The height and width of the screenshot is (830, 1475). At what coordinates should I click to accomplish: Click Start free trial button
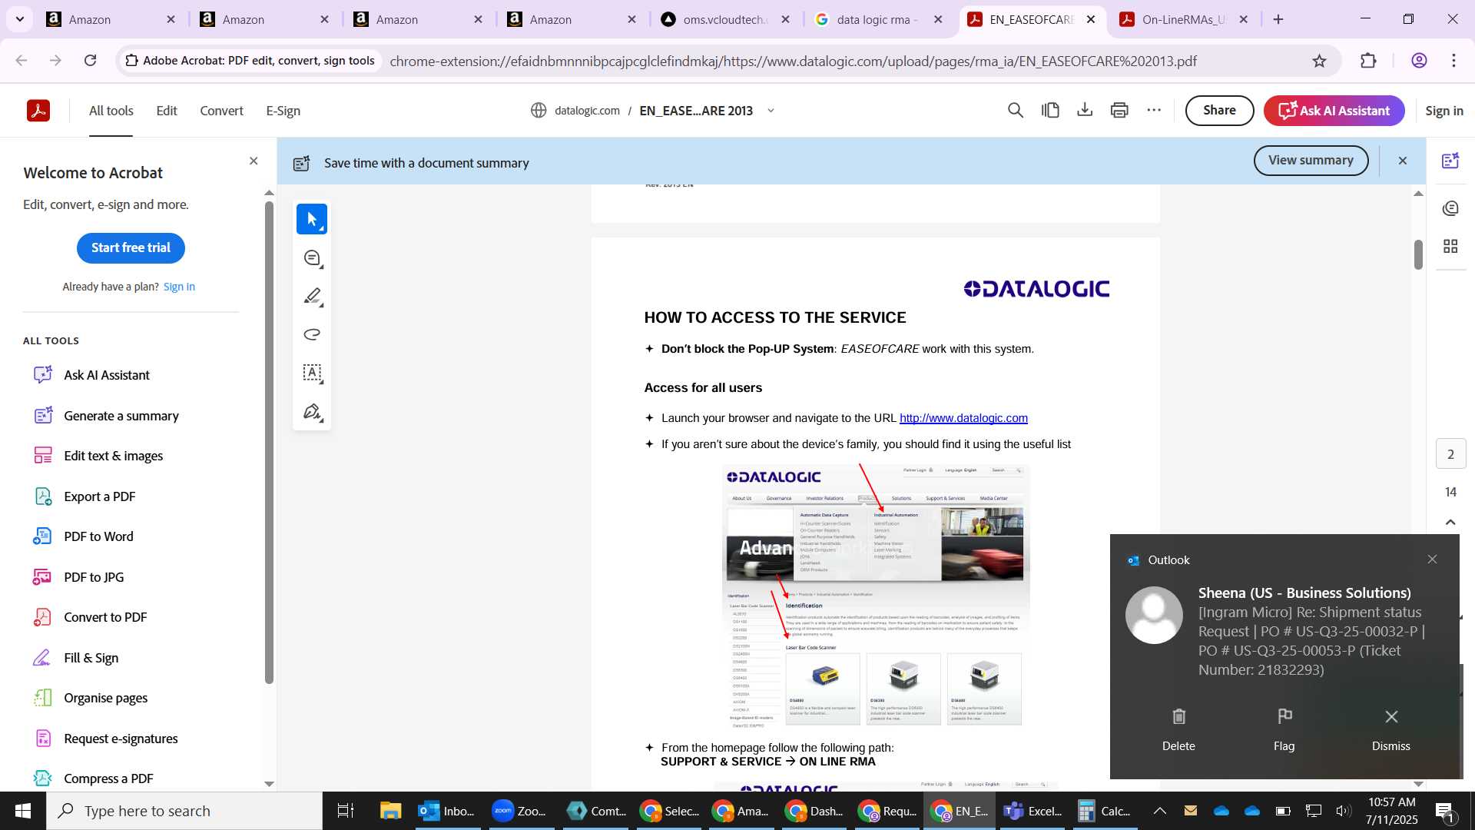pos(131,247)
